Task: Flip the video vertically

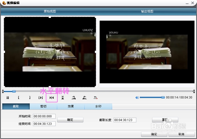Action: 63,97
